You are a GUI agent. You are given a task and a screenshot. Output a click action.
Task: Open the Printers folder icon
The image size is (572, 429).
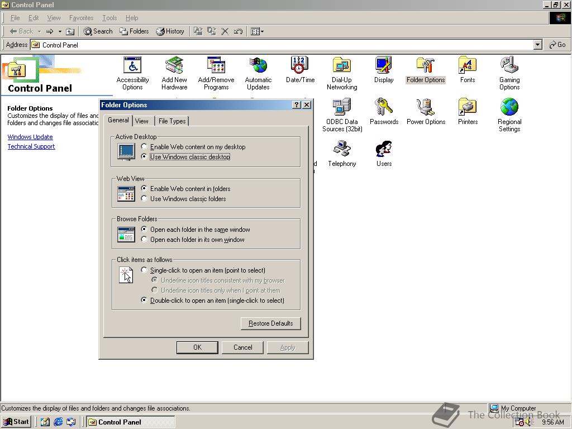[468, 112]
